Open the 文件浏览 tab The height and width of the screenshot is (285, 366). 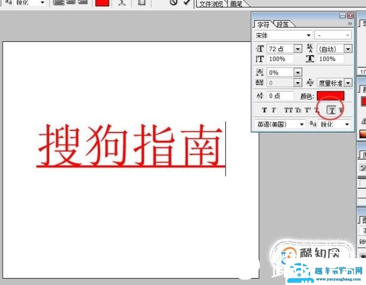pos(211,4)
